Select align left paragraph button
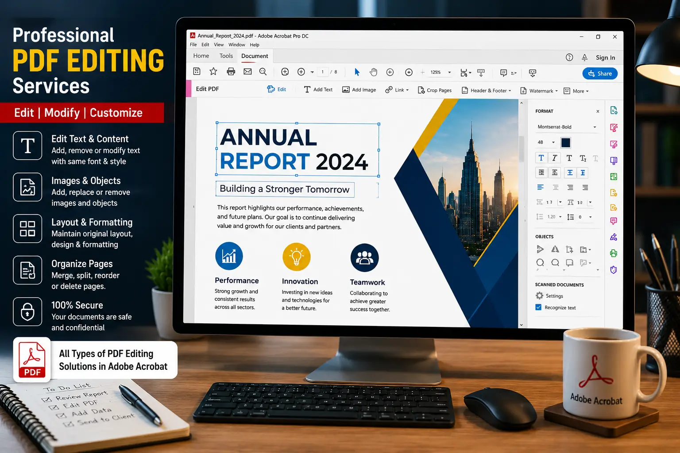 [x=541, y=187]
